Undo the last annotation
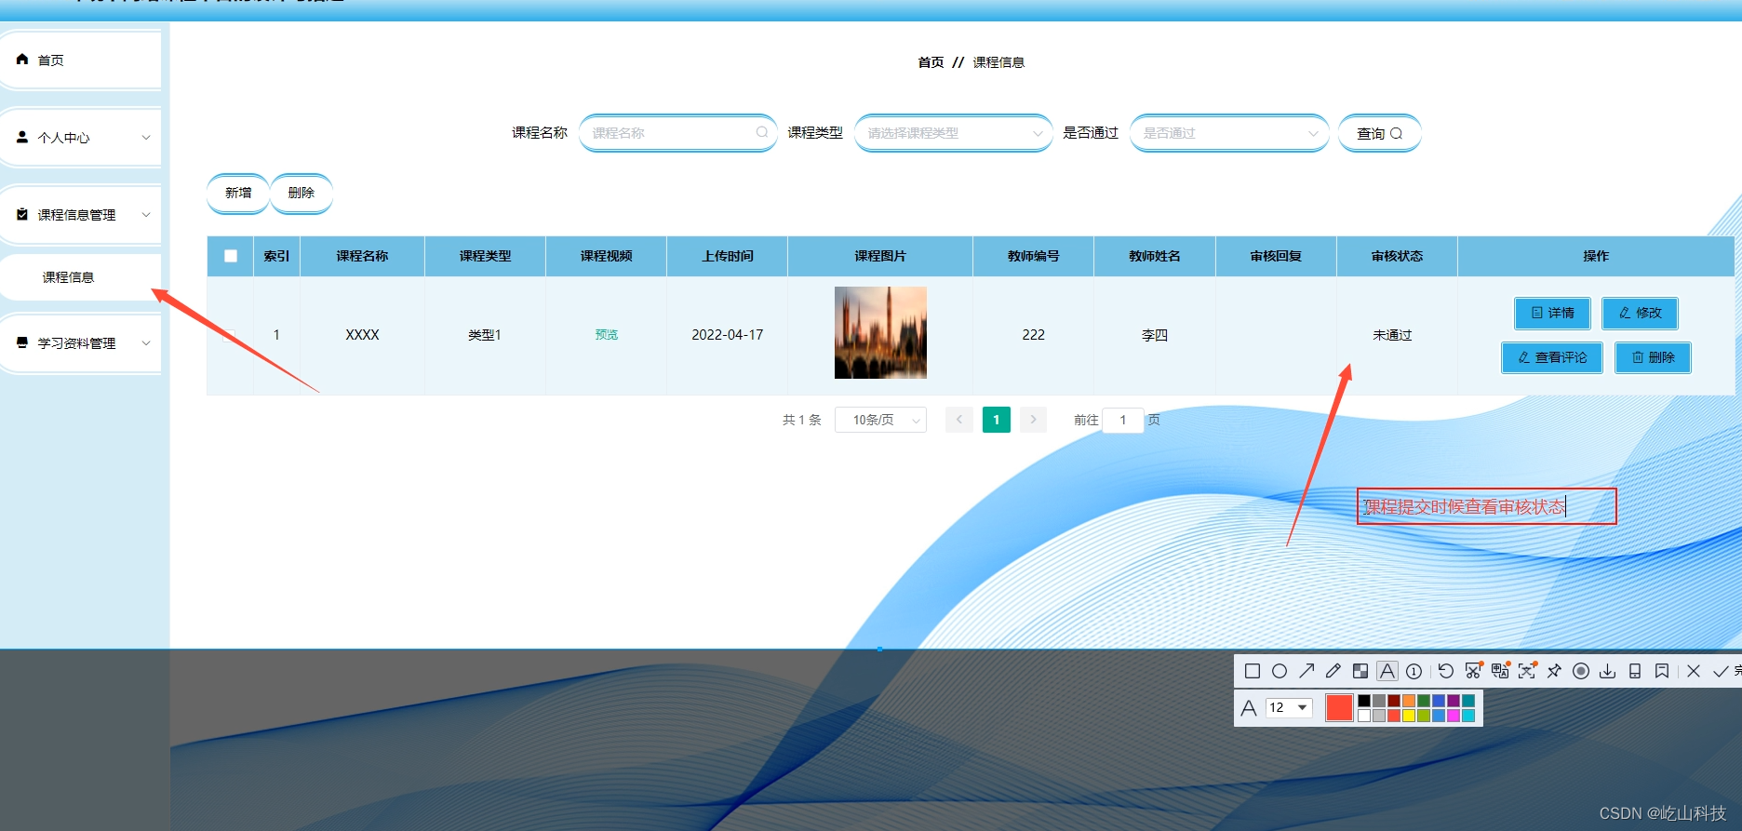Viewport: 1742px width, 831px height. click(1445, 671)
